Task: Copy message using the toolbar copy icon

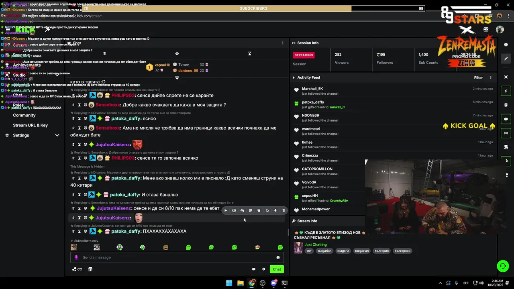Action: pos(259,210)
